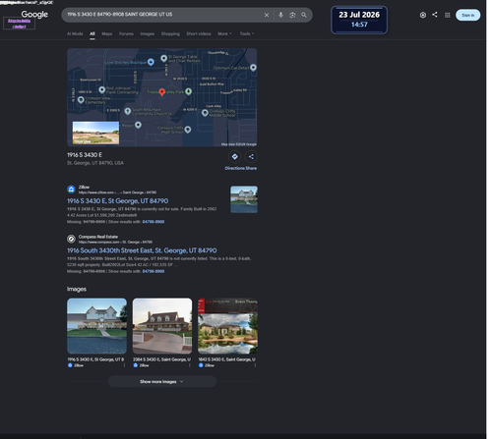Screen dimensions: 492x439
Task: Open search by image camera icon
Action: pos(292,15)
